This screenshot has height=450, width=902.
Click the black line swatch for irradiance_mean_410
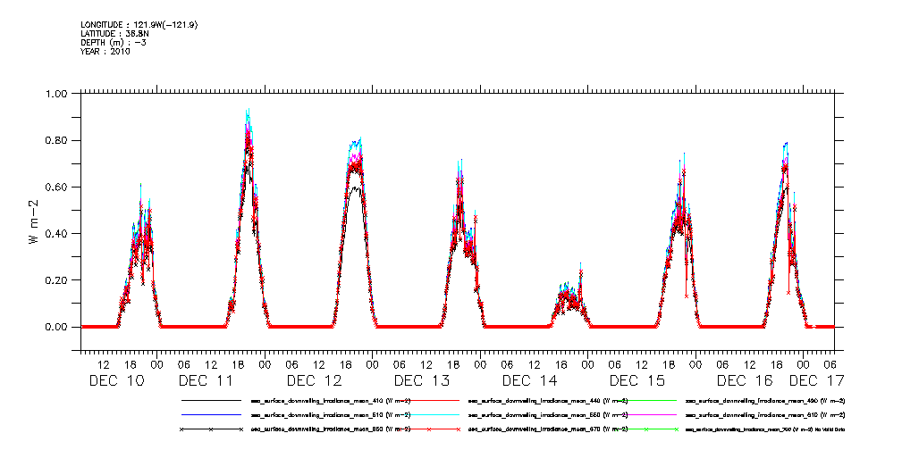point(211,400)
